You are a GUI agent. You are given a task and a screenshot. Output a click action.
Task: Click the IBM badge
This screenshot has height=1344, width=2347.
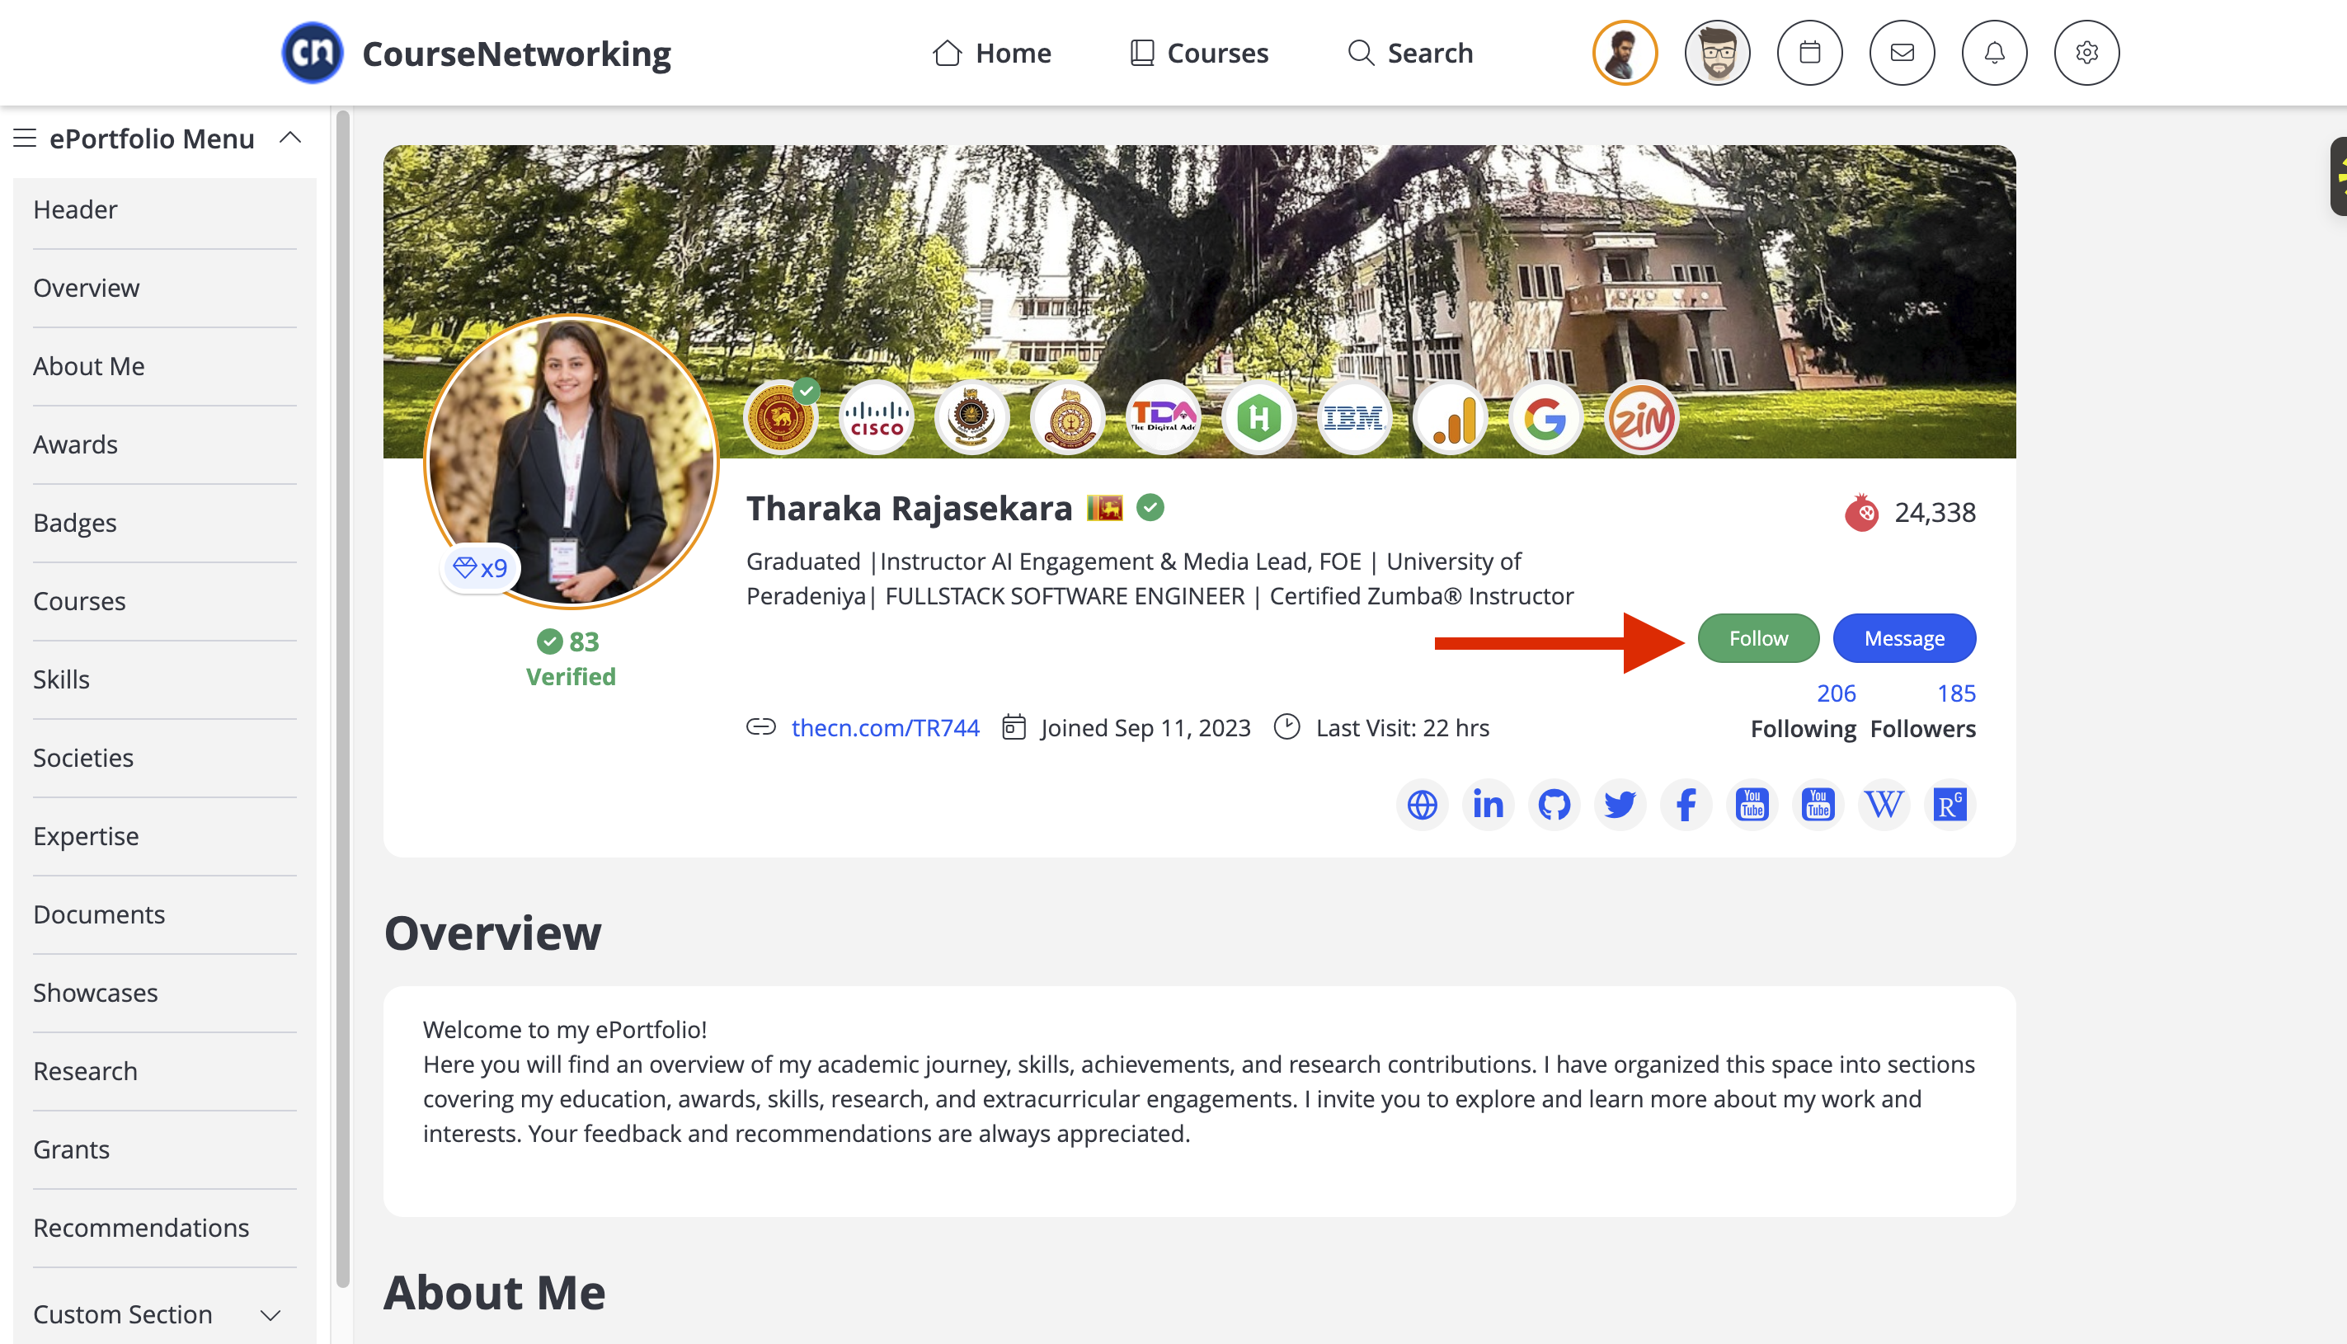click(1354, 418)
